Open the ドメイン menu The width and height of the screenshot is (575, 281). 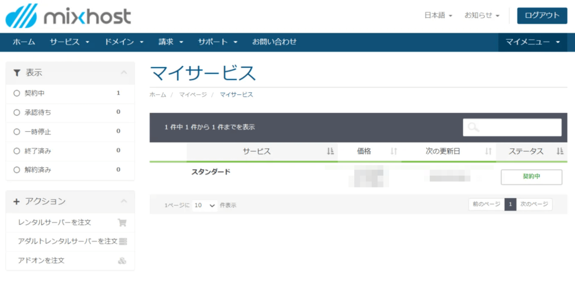pyautogui.click(x=124, y=42)
